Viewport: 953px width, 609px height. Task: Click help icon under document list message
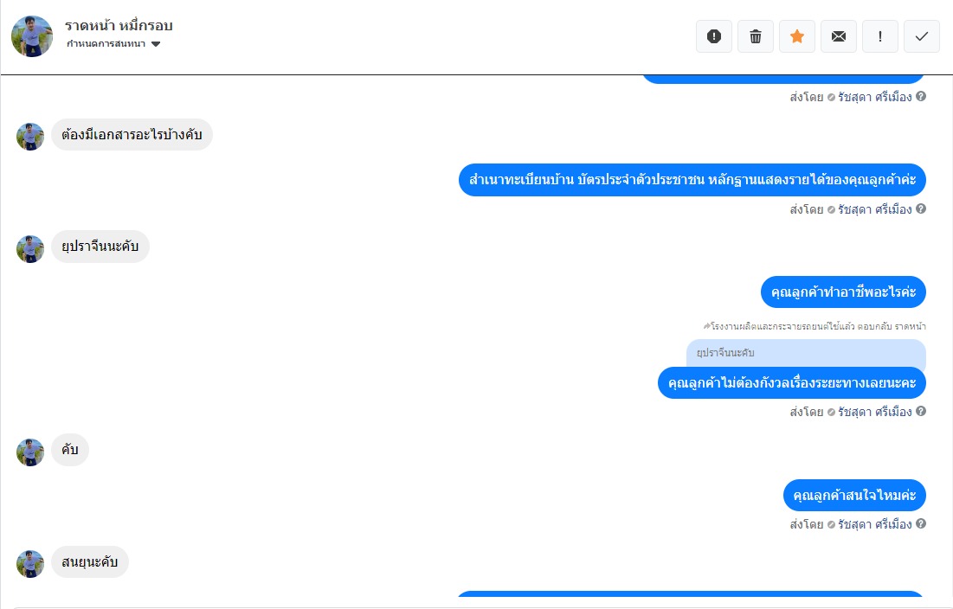[x=921, y=208]
